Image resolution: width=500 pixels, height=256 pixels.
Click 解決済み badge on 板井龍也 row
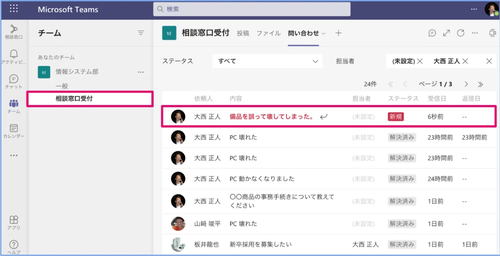pyautogui.click(x=402, y=244)
